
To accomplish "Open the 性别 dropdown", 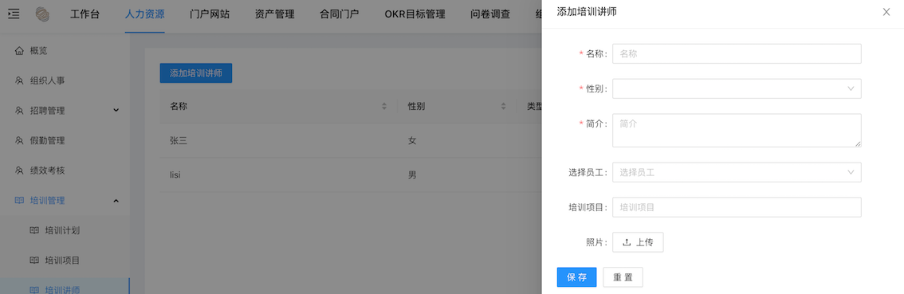I will click(737, 88).
